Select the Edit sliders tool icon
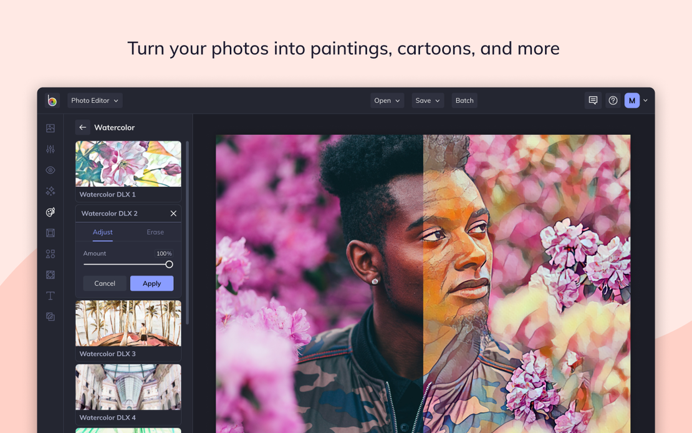 coord(50,149)
